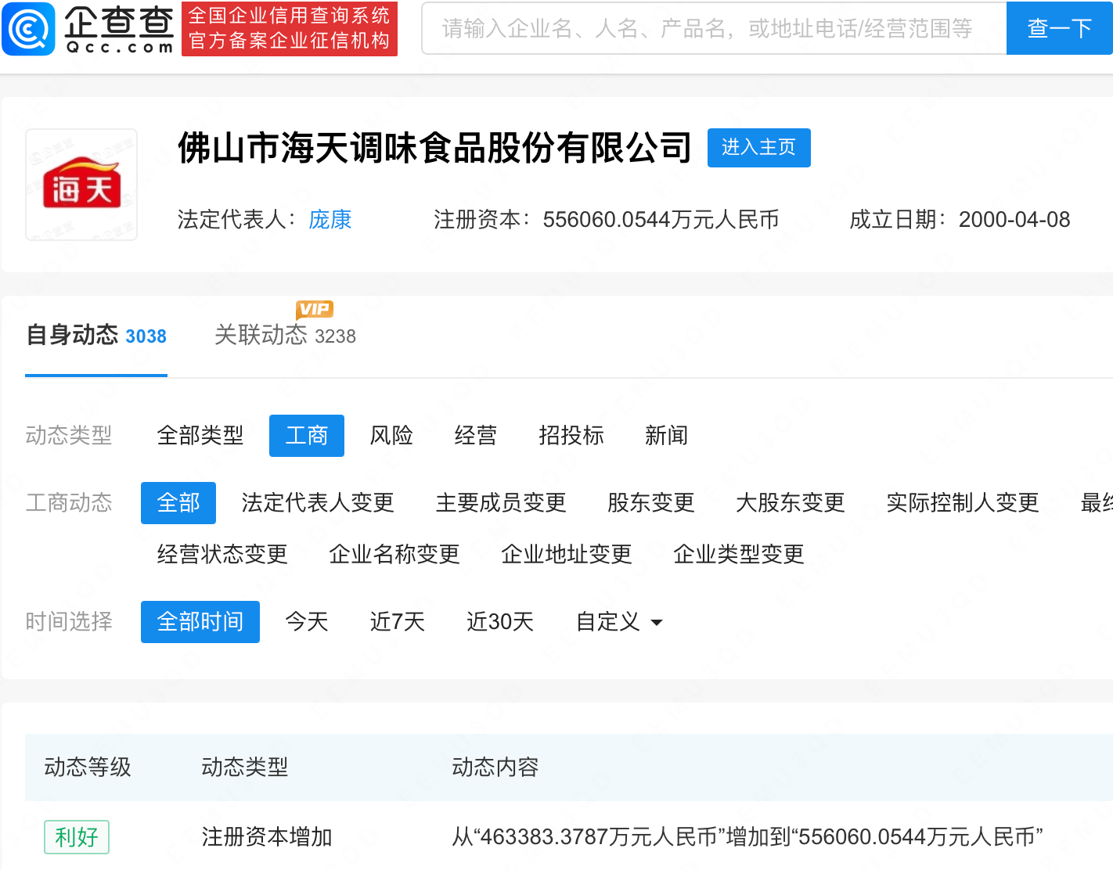Select 近30天 time filter
Viewport: 1113px width, 870px height.
pyautogui.click(x=499, y=622)
